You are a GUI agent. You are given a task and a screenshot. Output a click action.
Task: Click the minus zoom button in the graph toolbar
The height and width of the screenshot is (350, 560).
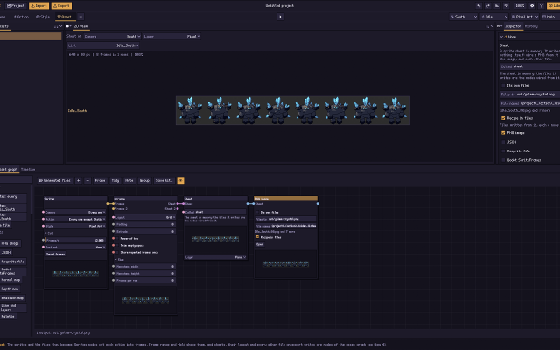pyautogui.click(x=87, y=180)
